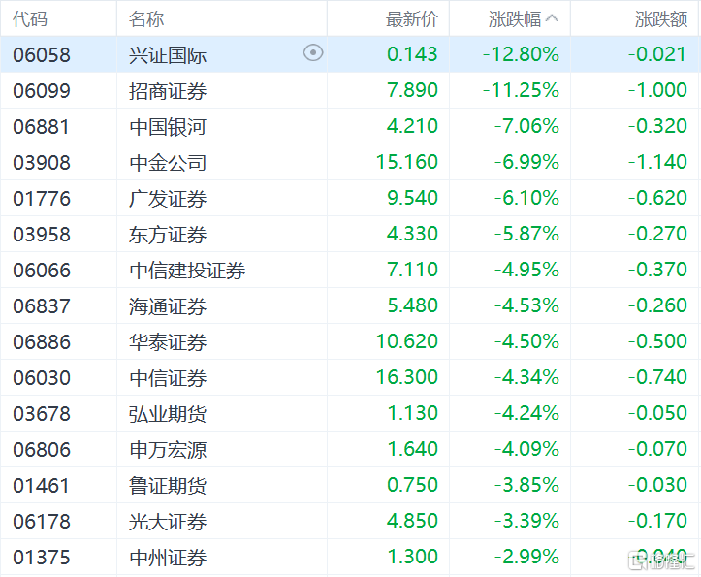Image resolution: width=701 pixels, height=577 pixels.
Task: Select 弘业期货 in the table
Action: tap(168, 414)
